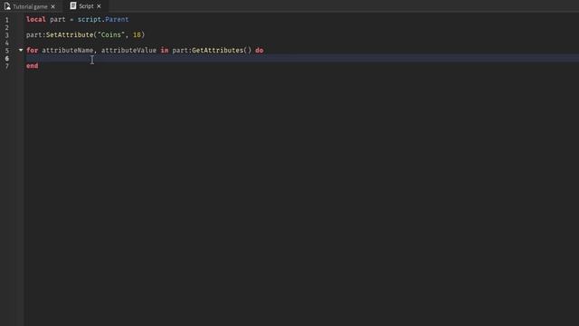Close the Tutorial game tab
This screenshot has height=326, width=579.
52,6
